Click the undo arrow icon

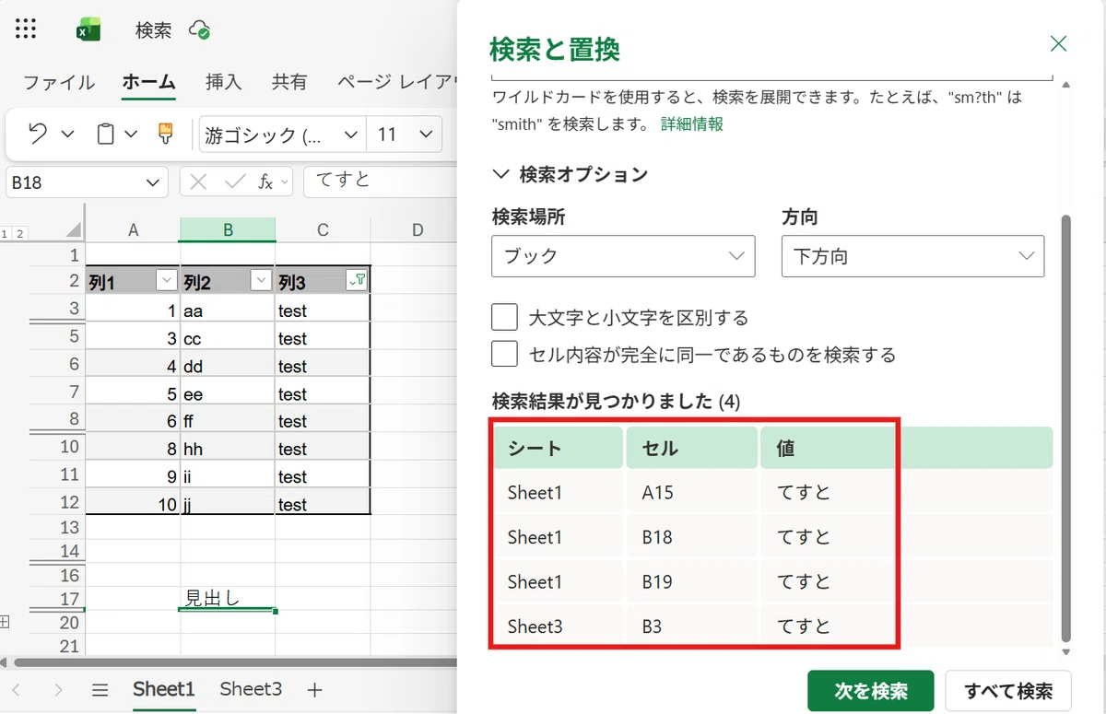tap(38, 135)
